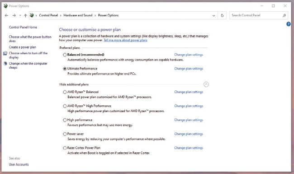Open Tell me more about power plans

pos(125,40)
